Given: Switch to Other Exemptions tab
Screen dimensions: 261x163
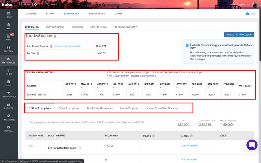Looking at the screenshot, I should click(x=69, y=108).
